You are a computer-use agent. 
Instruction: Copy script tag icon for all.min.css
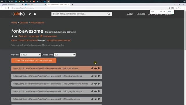click(x=96, y=68)
